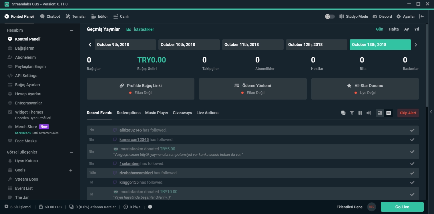Expand the Goals item with plus
434x214 pixels.
pos(71,170)
